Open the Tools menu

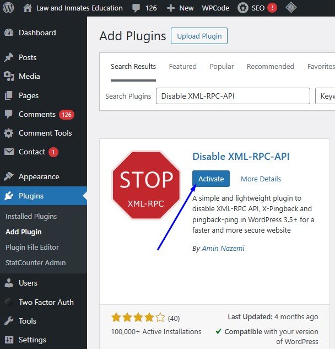[28, 321]
